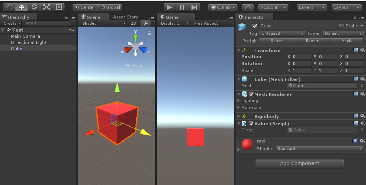This screenshot has height=185, width=366.
Task: Open the Layout dropdown
Action: (347, 7)
